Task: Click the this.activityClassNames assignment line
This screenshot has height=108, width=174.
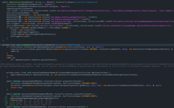Action: [23, 13]
